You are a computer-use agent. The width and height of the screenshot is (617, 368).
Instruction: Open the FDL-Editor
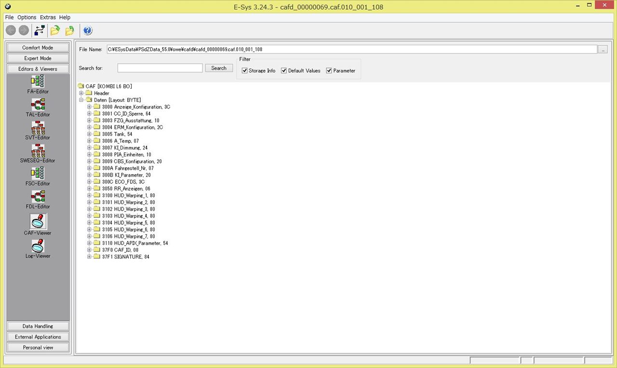pyautogui.click(x=38, y=199)
